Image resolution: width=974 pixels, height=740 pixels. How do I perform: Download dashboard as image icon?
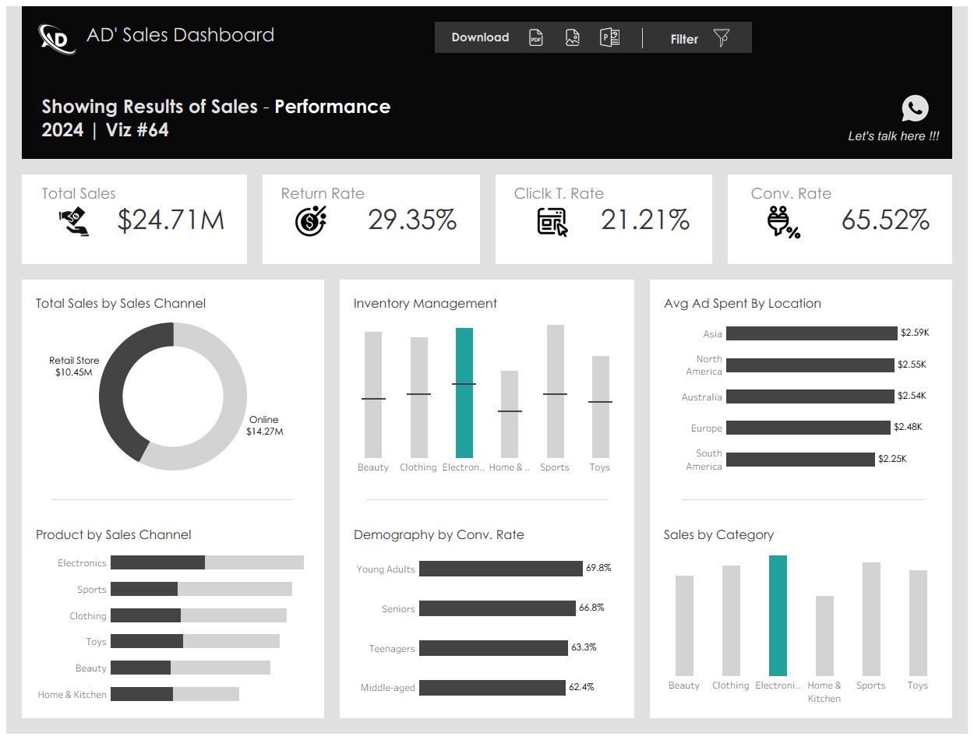pyautogui.click(x=573, y=37)
